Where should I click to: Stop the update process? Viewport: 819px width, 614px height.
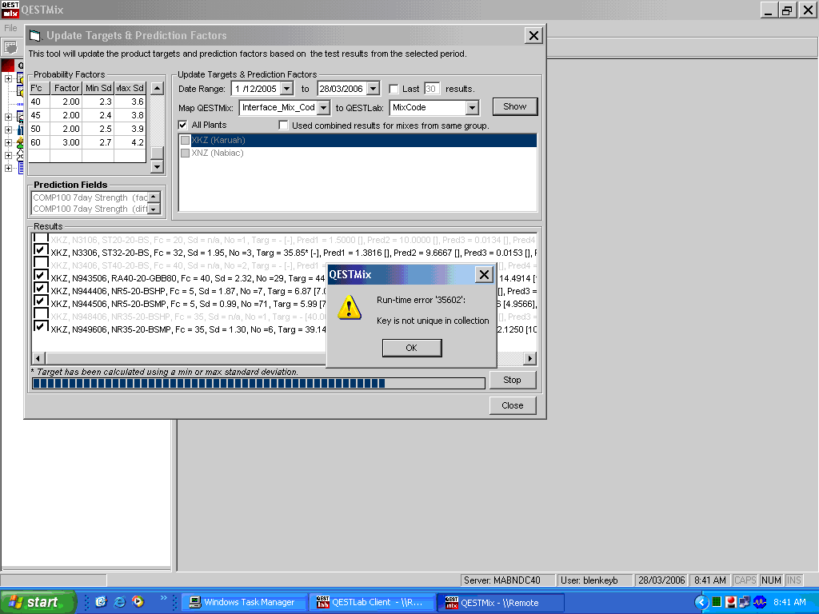tap(512, 381)
